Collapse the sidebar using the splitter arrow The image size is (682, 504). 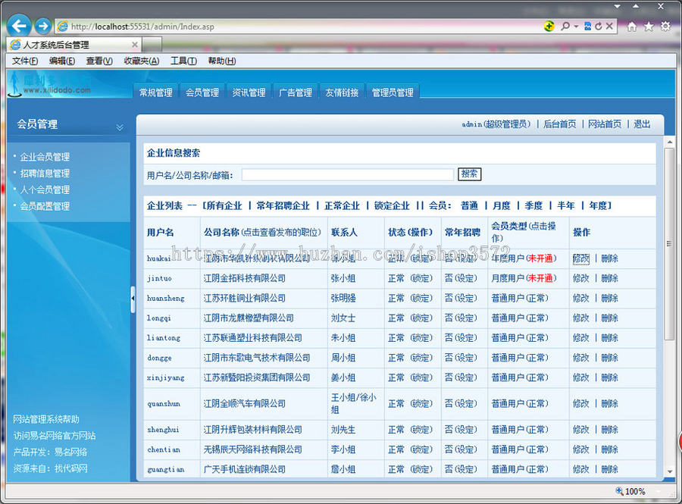click(133, 299)
